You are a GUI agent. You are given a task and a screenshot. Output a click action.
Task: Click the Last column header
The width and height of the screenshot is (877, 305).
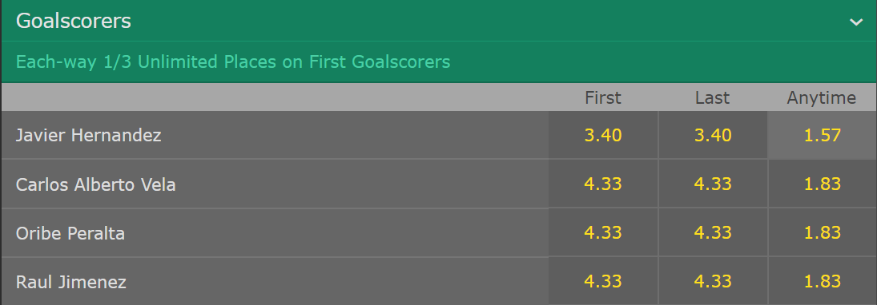pyautogui.click(x=712, y=98)
